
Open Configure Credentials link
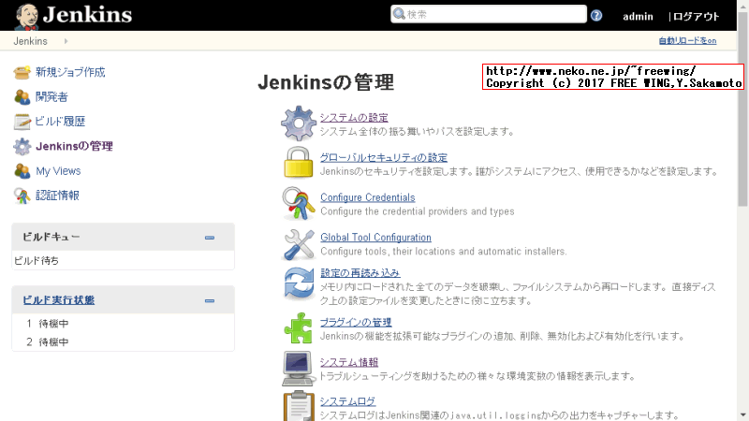368,197
